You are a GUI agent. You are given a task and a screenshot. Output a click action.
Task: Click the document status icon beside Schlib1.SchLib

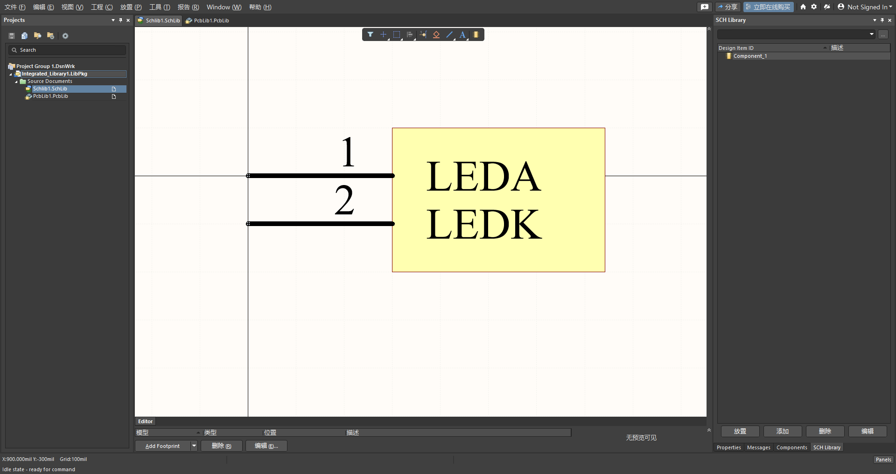[113, 89]
